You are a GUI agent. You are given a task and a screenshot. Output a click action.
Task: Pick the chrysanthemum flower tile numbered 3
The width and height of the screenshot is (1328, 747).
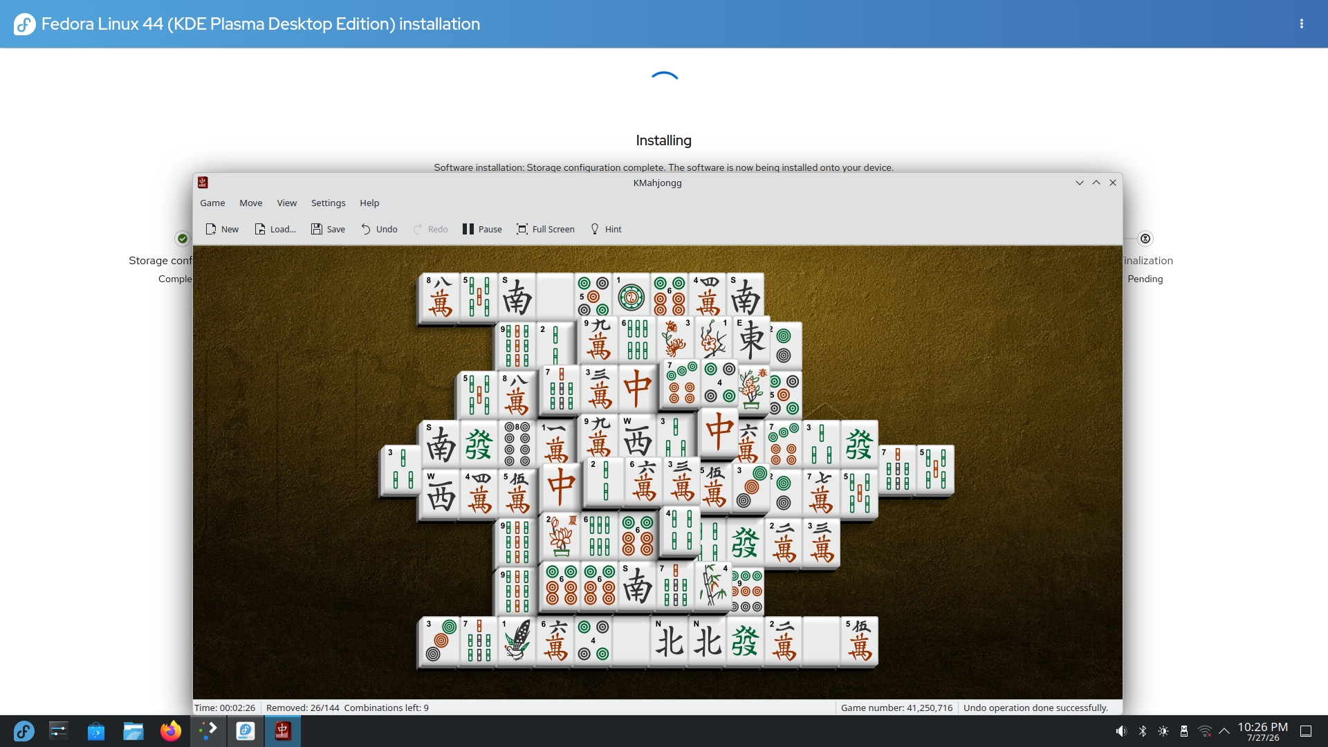coord(676,340)
